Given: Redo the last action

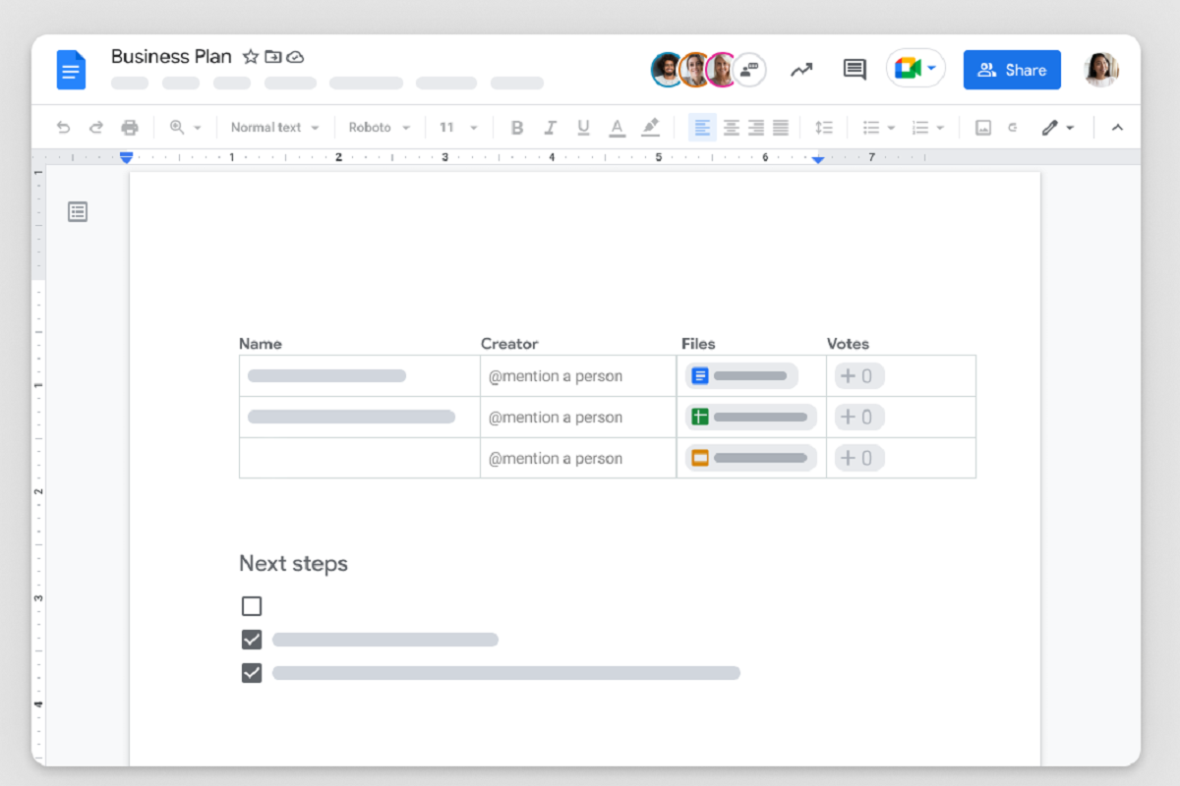Looking at the screenshot, I should (96, 128).
